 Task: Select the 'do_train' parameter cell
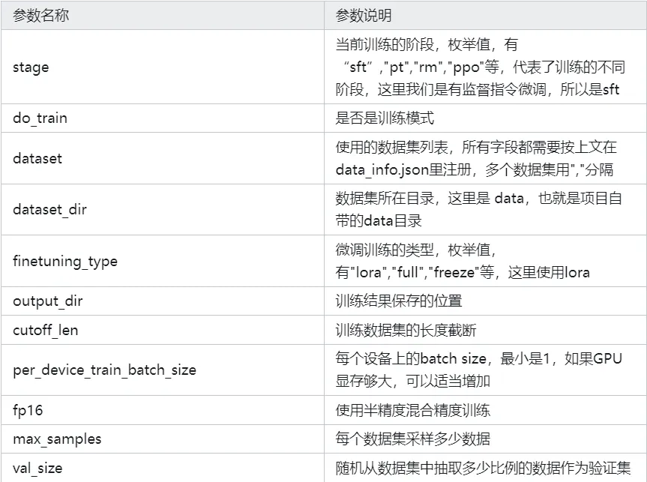[x=163, y=118]
